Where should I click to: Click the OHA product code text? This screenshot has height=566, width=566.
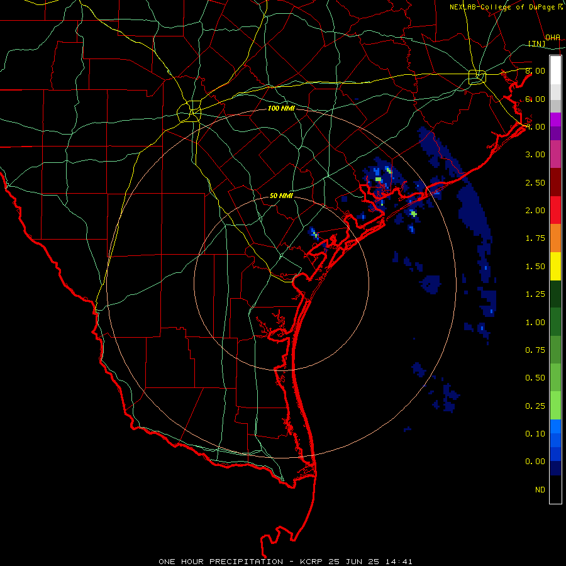(553, 37)
